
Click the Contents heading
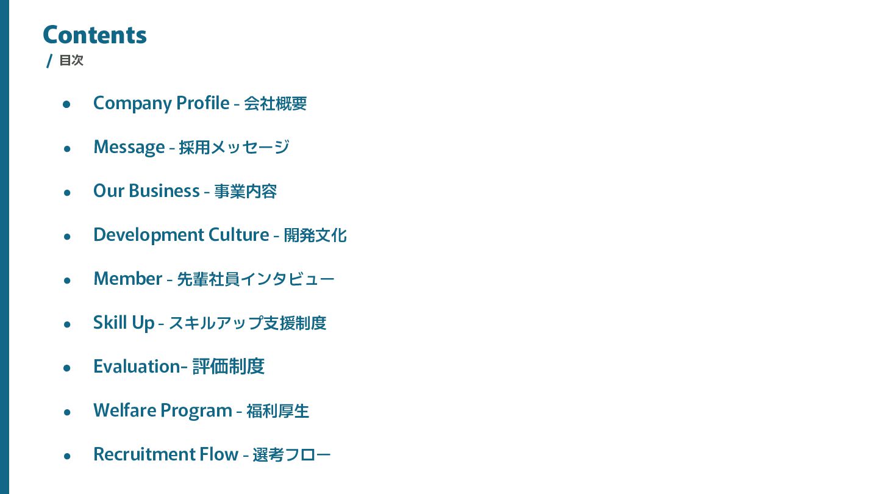point(95,35)
